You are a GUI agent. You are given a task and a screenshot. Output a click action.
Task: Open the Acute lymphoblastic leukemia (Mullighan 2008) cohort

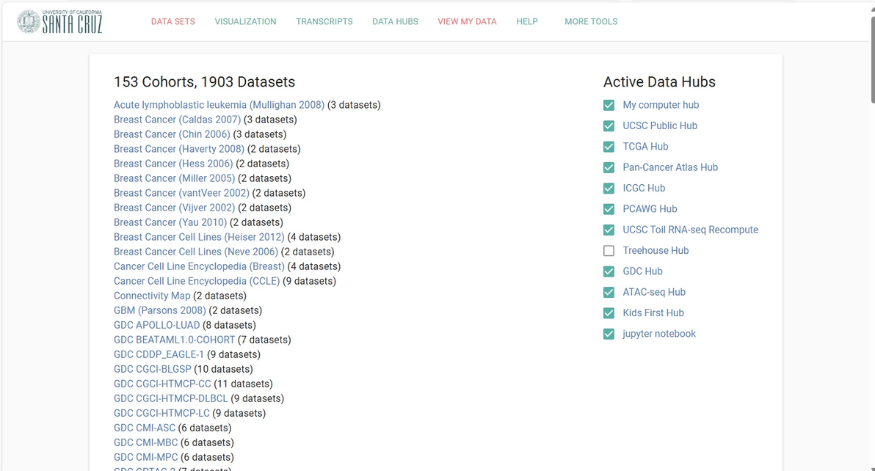pos(219,105)
